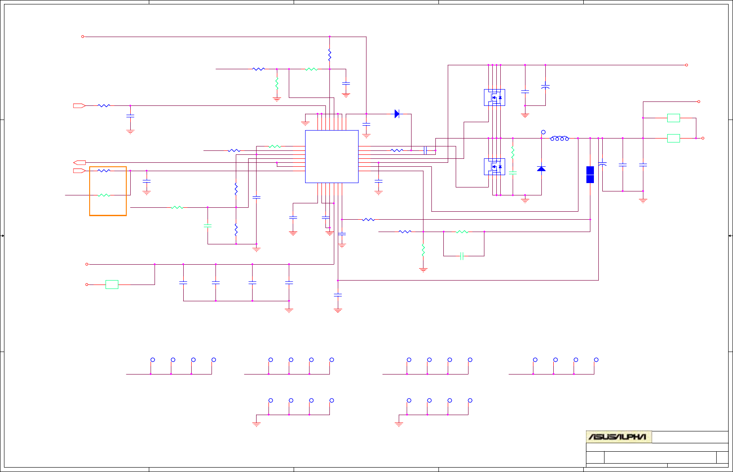
Task: Click the output inductor coil symbol
Action: click(559, 139)
